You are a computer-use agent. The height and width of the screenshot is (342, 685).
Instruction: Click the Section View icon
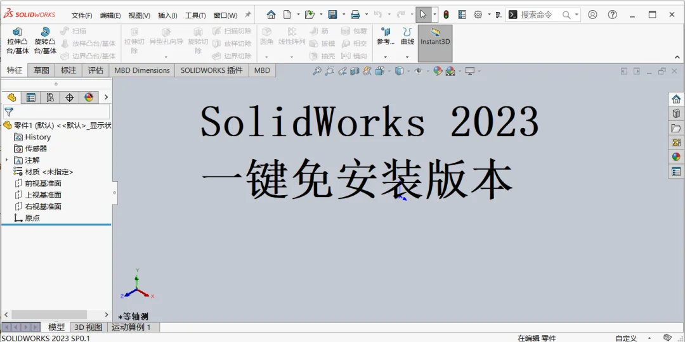click(355, 71)
